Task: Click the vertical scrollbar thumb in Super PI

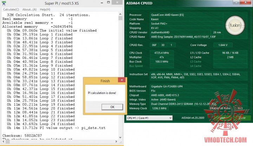Action: (121, 18)
